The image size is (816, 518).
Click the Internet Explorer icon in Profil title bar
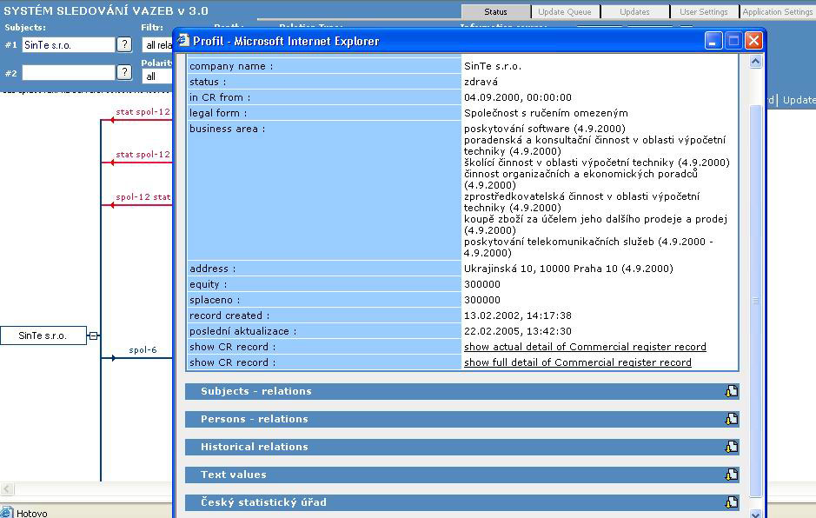coord(182,41)
